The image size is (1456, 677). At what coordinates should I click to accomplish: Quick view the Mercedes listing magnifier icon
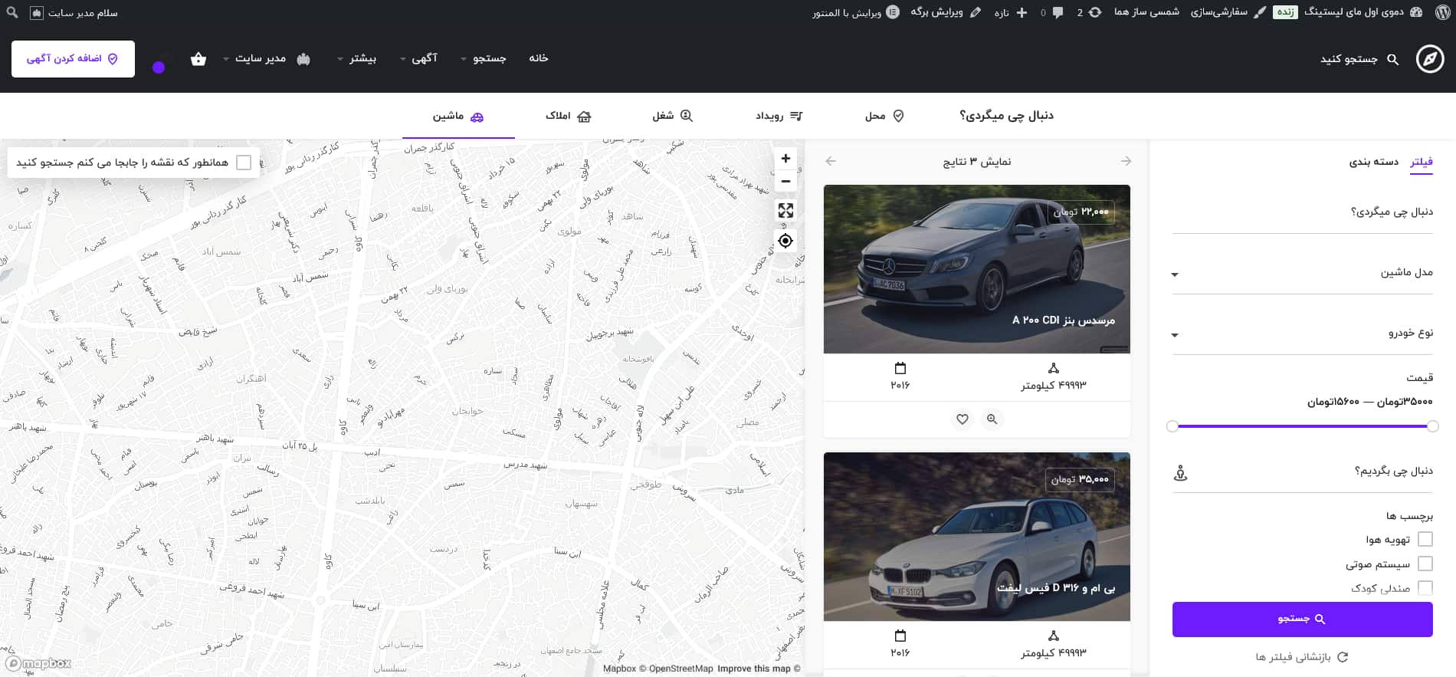pyautogui.click(x=992, y=419)
